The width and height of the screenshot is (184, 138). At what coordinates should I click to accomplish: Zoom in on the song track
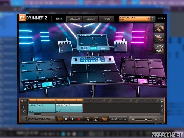tap(162, 106)
